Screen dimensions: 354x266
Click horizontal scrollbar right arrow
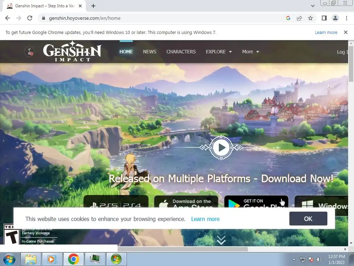pyautogui.click(x=345, y=249)
